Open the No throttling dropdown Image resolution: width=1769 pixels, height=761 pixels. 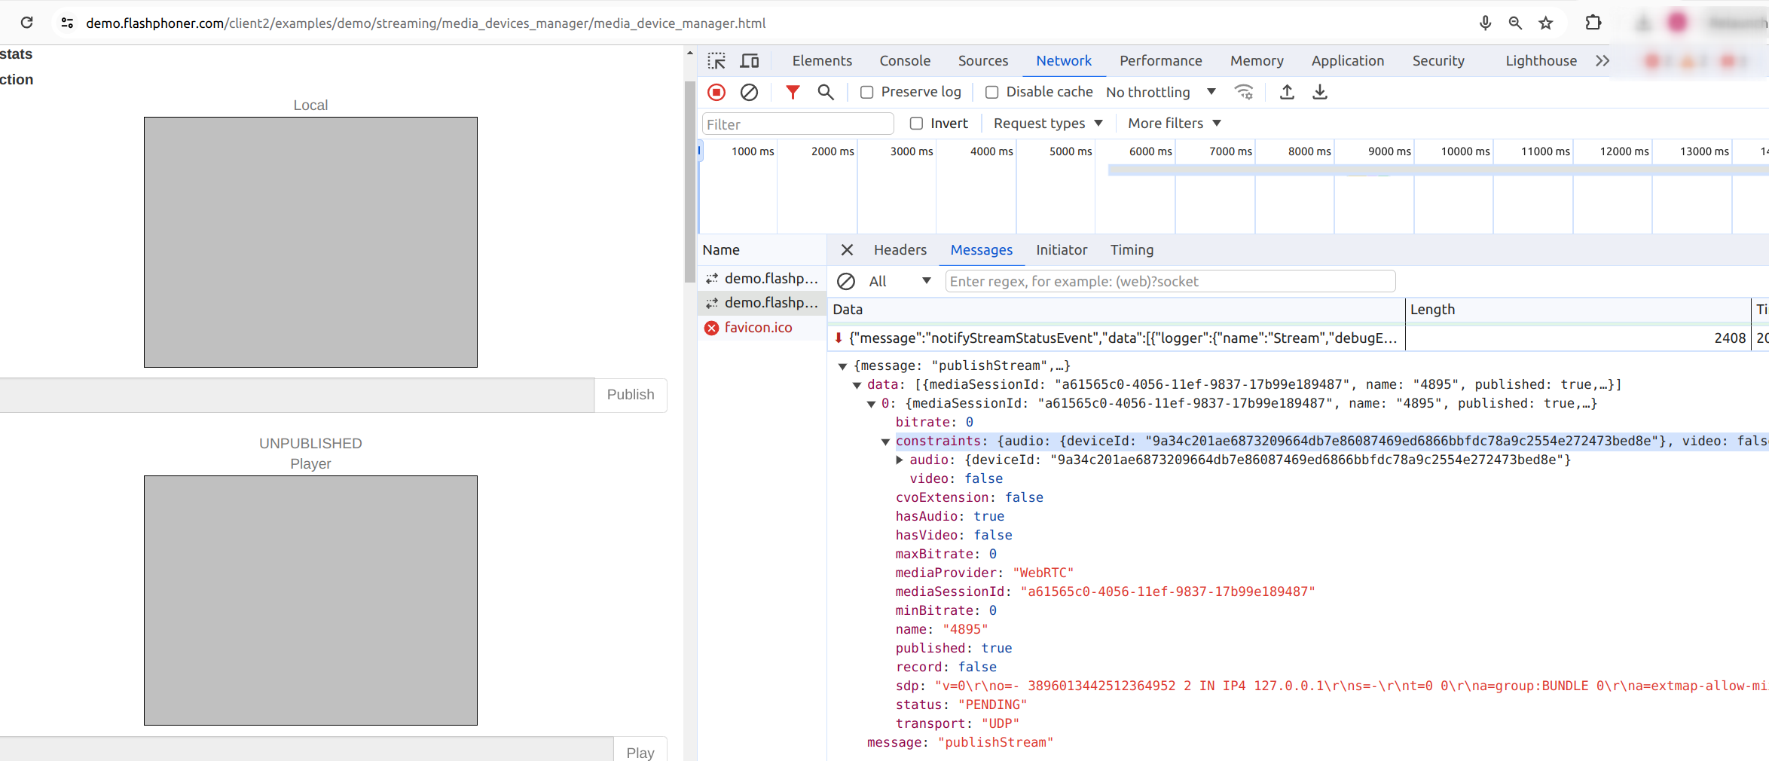1160,92
